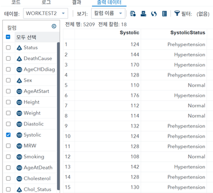Check the AgeAtDeath column checkbox
This screenshot has width=213, height=193.
[9, 167]
